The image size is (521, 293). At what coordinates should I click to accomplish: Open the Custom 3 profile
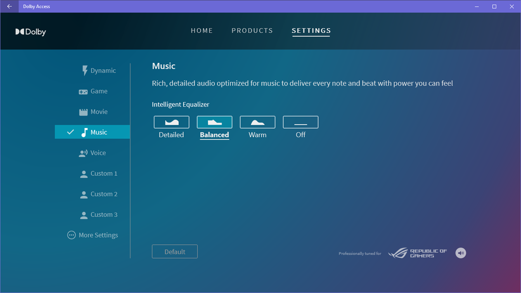(98, 214)
